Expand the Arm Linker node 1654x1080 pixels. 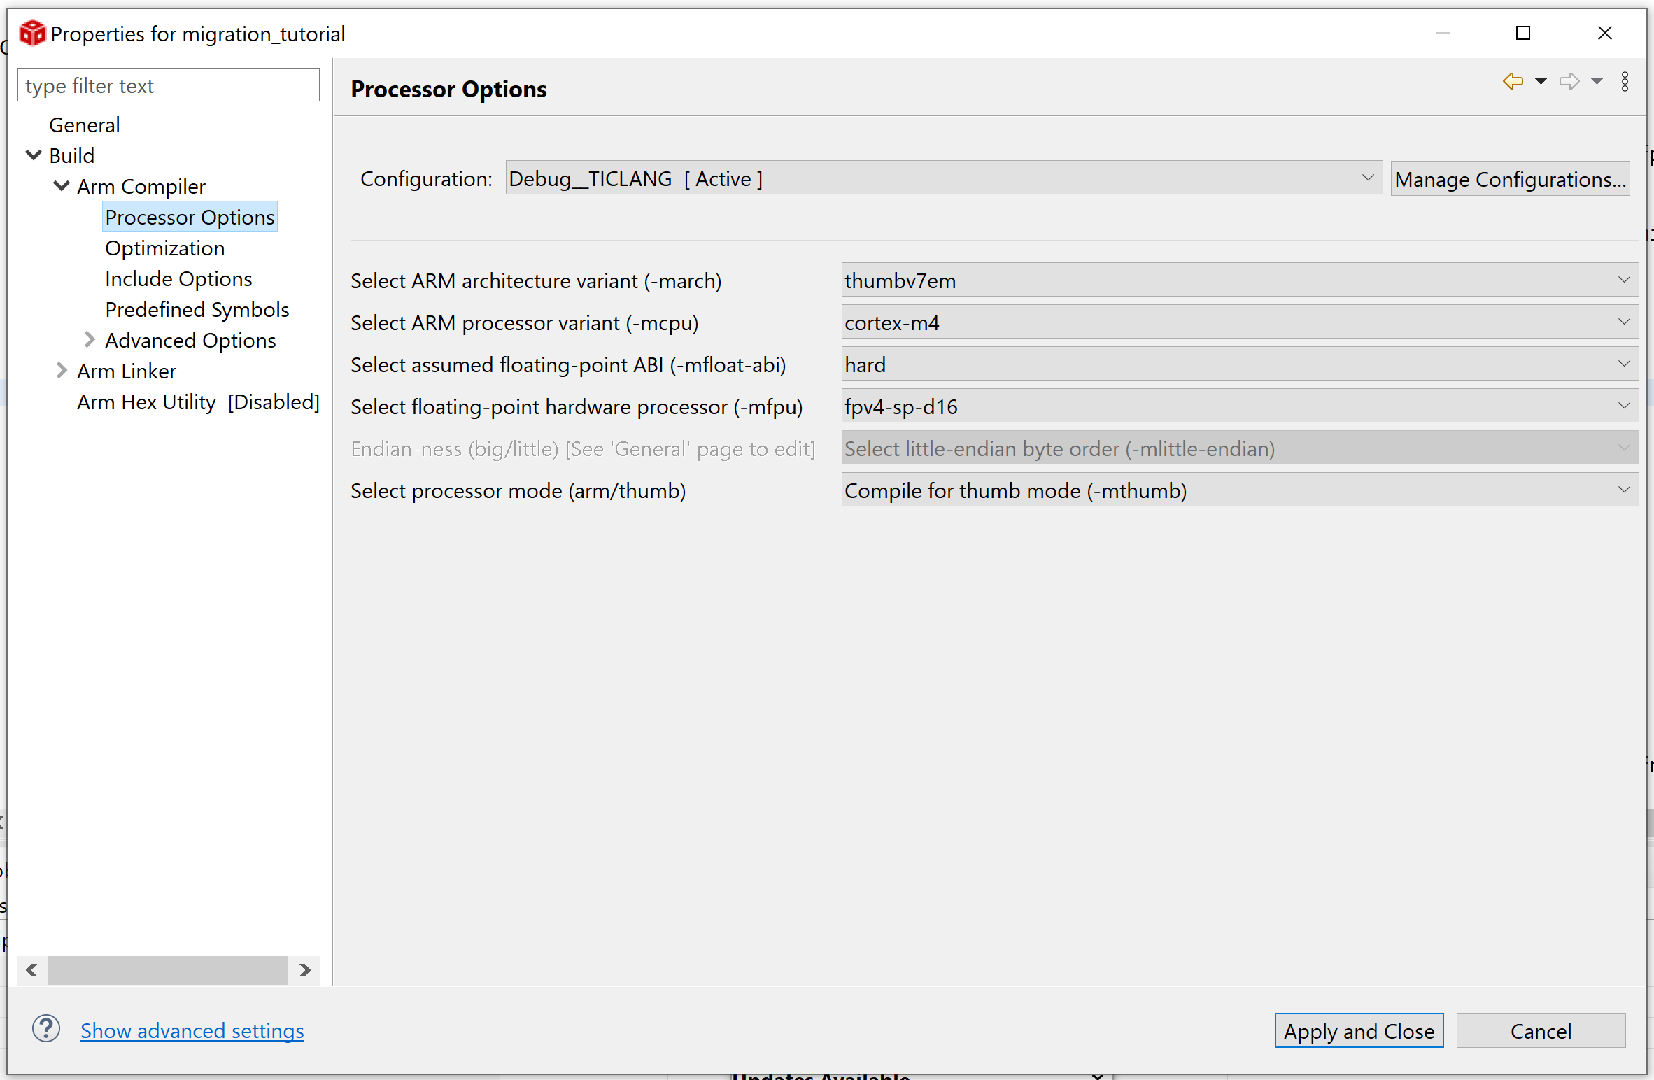pos(62,371)
